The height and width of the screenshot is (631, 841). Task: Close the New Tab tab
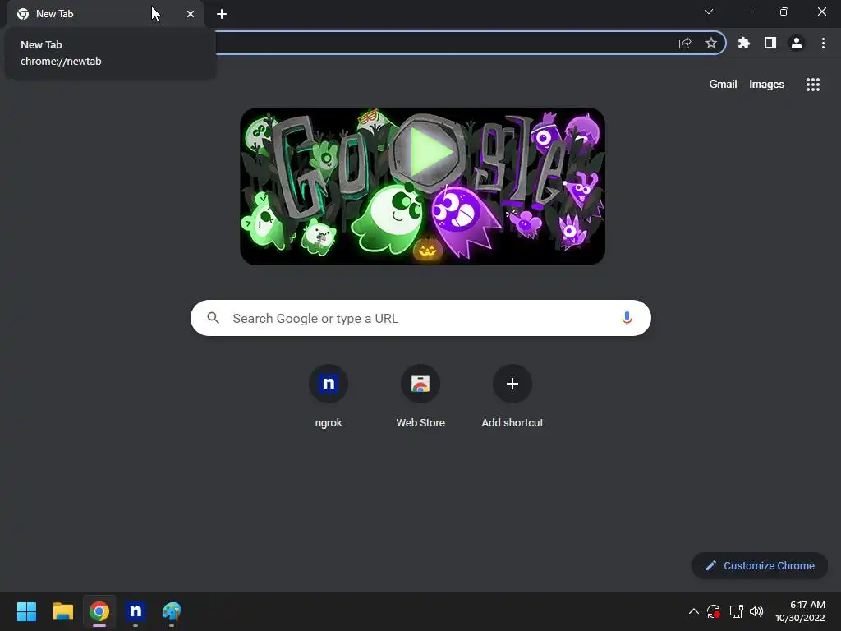191,14
